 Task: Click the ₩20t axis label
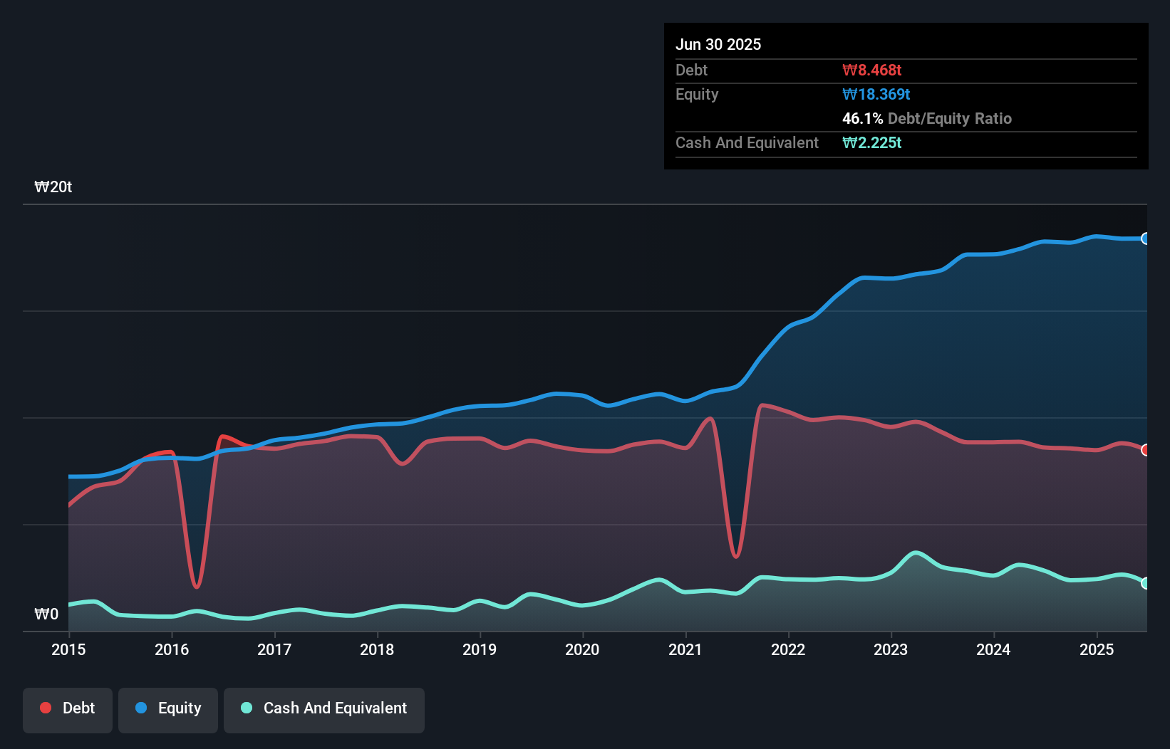pos(53,187)
